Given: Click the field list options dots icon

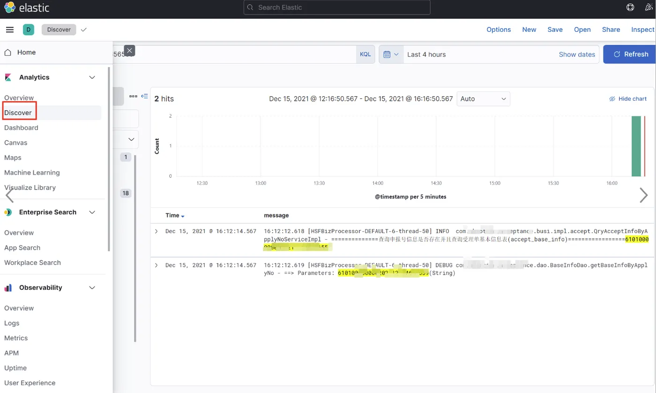Looking at the screenshot, I should click(133, 96).
